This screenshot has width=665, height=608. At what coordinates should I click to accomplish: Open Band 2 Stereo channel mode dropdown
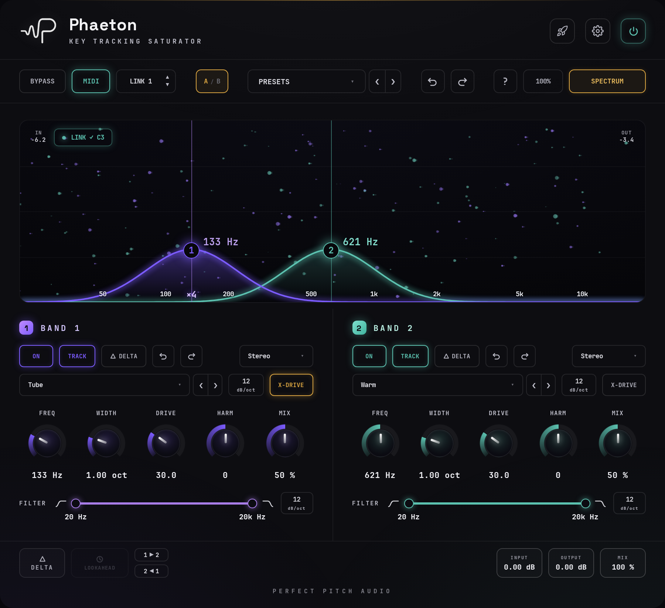click(x=609, y=356)
